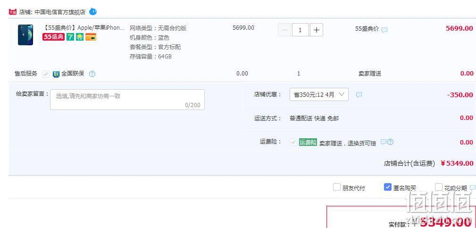Click the green 7-day return badge
The height and width of the screenshot is (228, 476).
[x=70, y=37]
